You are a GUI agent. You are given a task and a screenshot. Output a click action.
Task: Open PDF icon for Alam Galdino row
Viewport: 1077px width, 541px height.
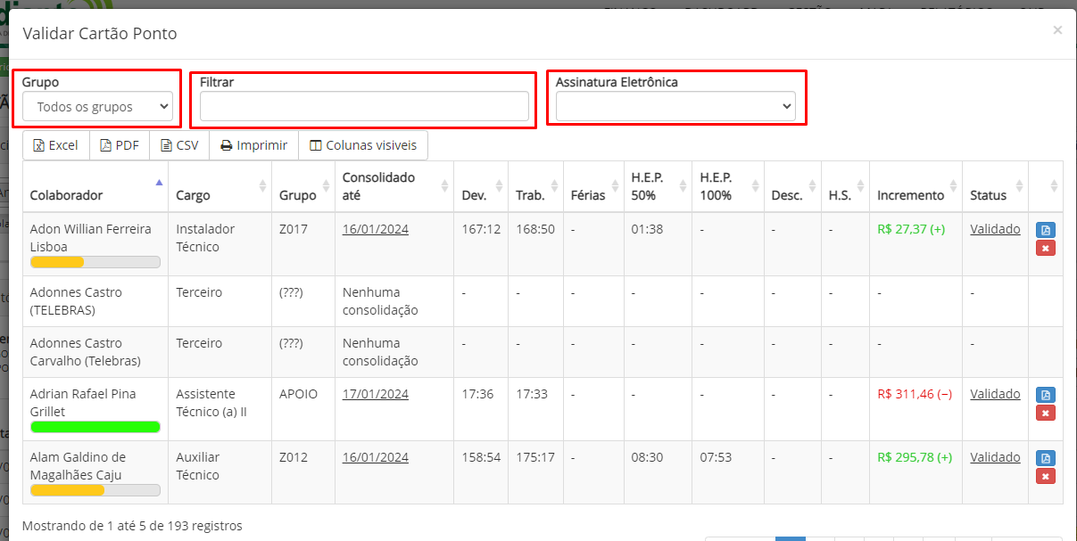(x=1045, y=458)
